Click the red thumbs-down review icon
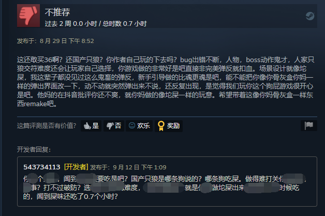325x216 pixels. (28, 16)
